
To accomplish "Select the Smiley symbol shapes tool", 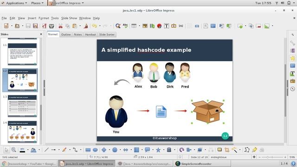I will (x=115, y=150).
